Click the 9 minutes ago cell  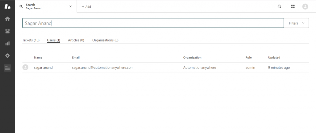pos(279,68)
